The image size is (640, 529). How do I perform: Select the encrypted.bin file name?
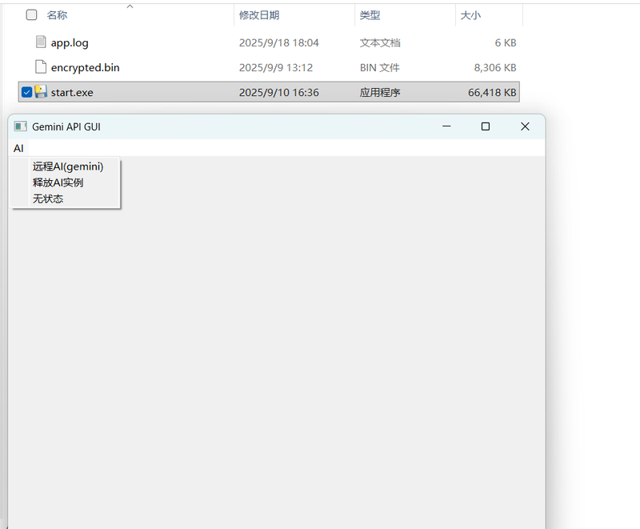(x=86, y=67)
